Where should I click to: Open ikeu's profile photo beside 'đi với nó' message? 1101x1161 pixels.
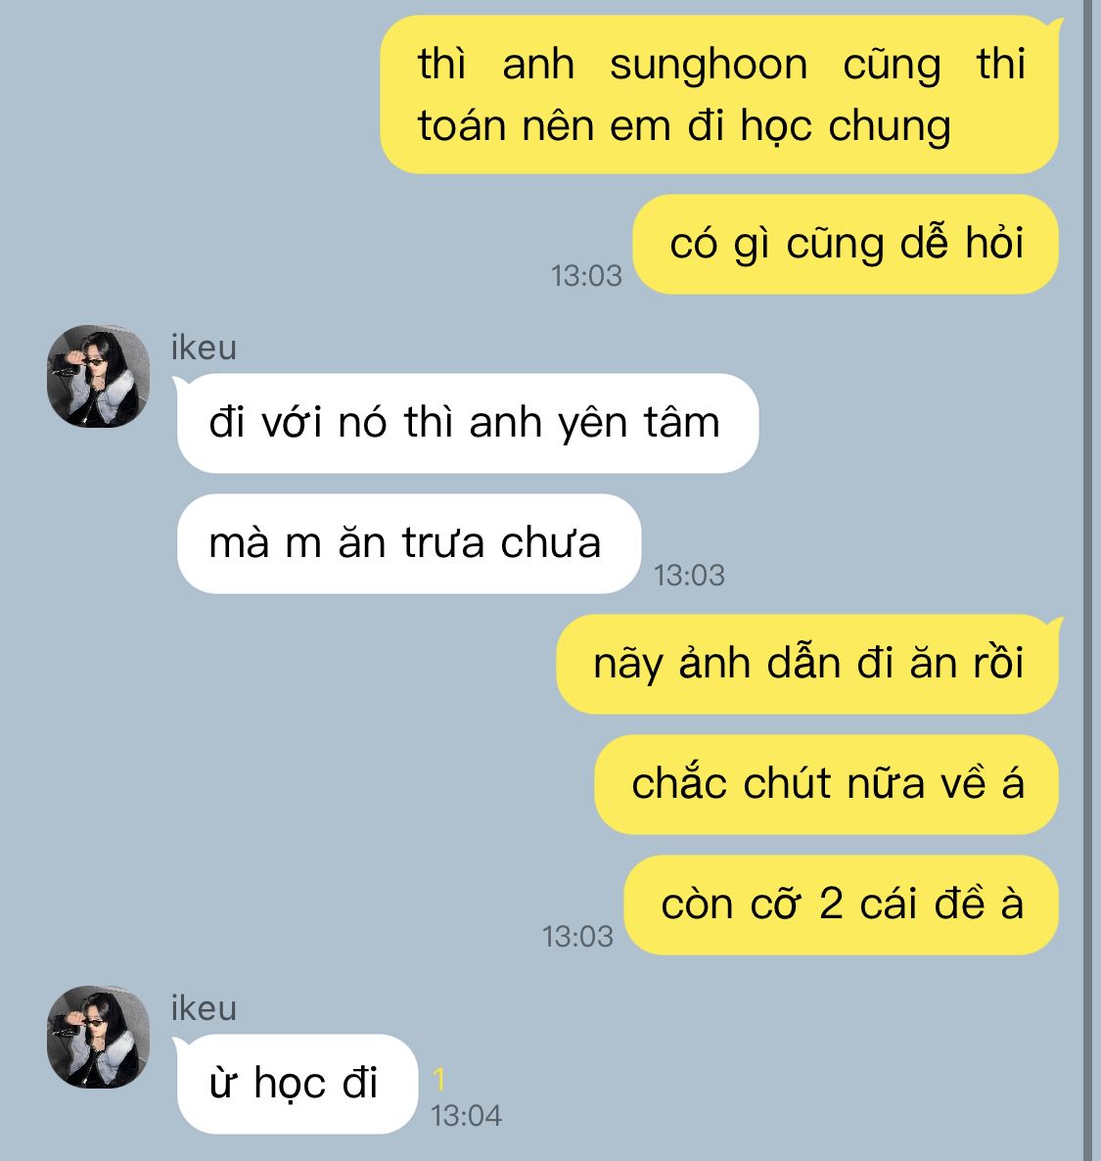tap(99, 376)
